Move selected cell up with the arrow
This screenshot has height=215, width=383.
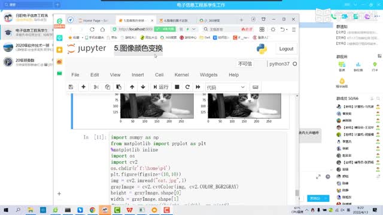click(132, 87)
